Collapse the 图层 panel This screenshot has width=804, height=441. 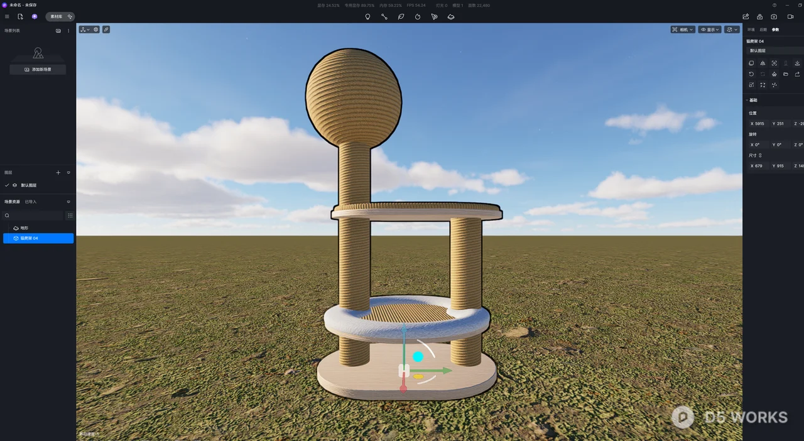point(68,172)
